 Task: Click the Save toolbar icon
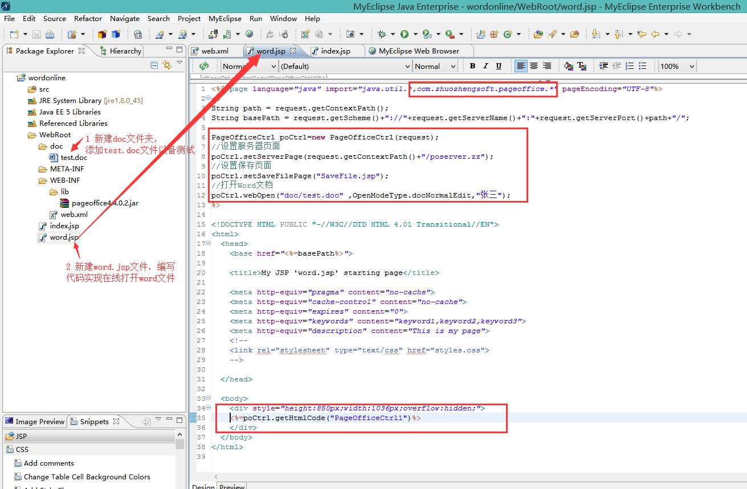pyautogui.click(x=36, y=34)
